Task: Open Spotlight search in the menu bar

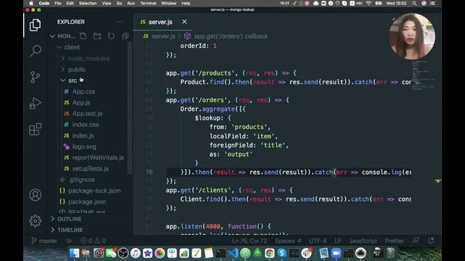Action: [x=414, y=3]
